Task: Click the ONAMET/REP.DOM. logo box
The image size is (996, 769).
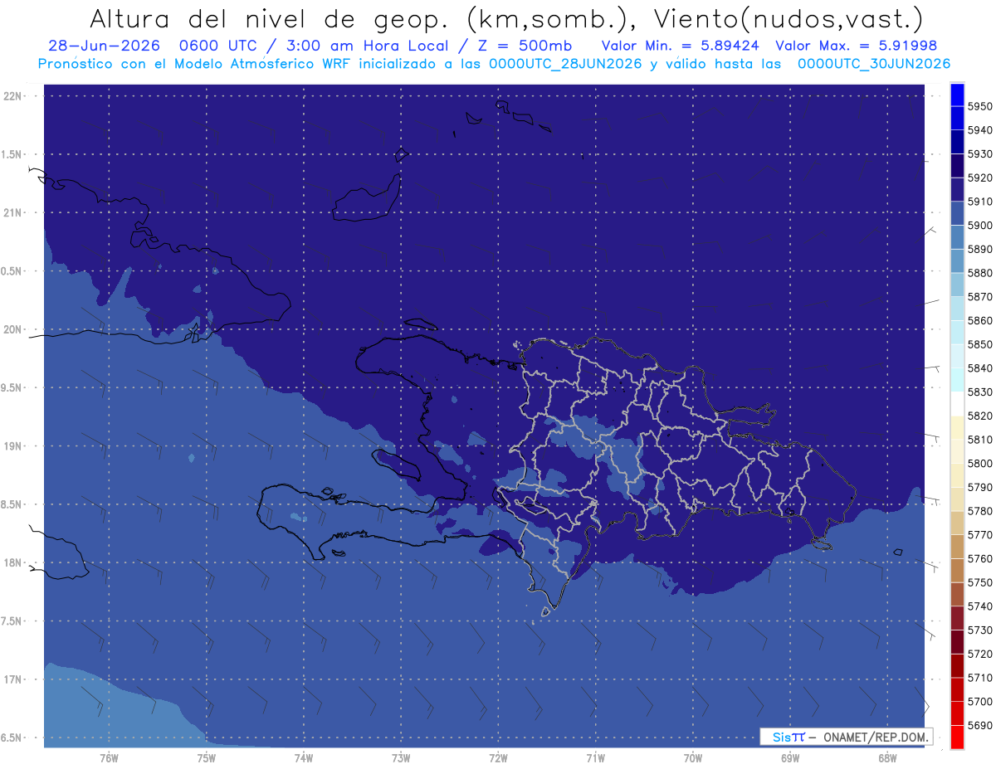Action: pos(846,737)
